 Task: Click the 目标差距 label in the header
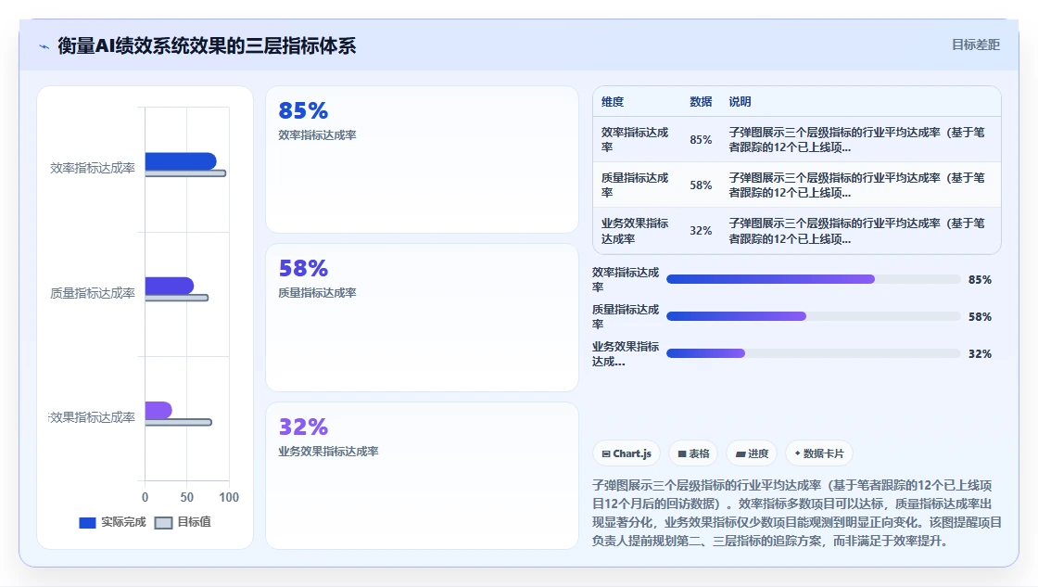click(x=975, y=45)
